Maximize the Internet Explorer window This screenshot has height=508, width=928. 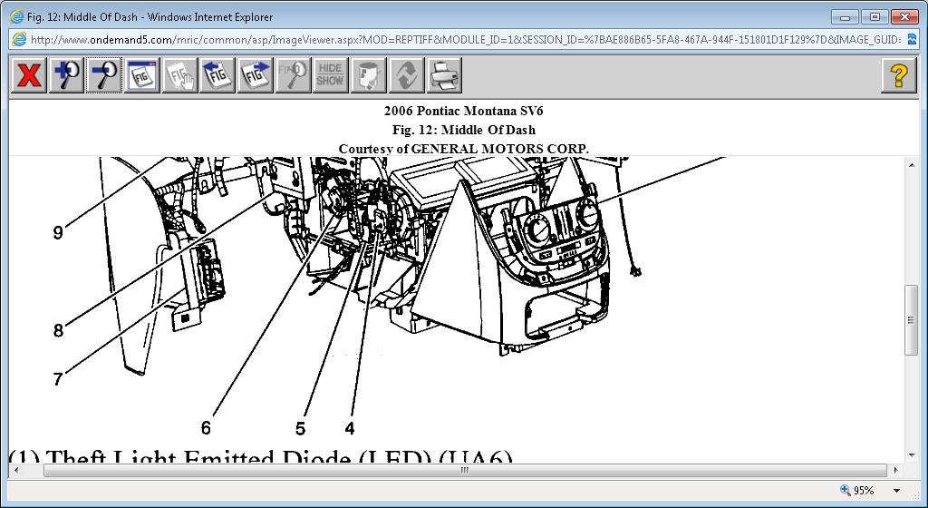(x=875, y=16)
